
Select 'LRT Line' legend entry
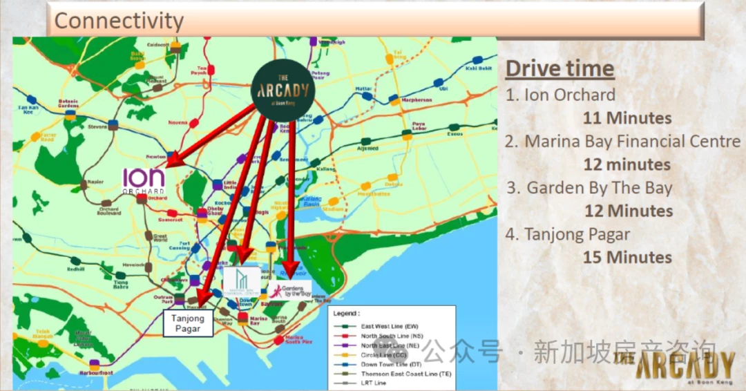pyautogui.click(x=374, y=383)
